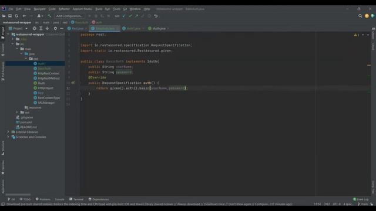Click the Git push arrow icon
The image size is (376, 211).
point(136,16)
